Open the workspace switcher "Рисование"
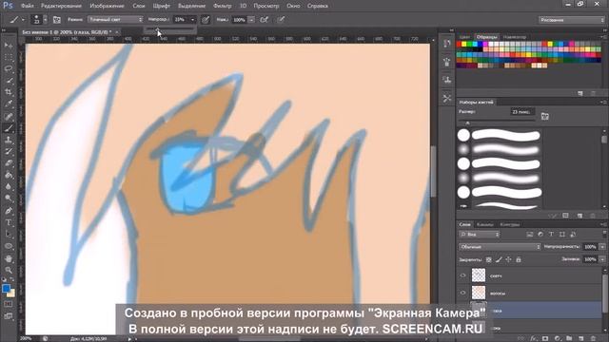The width and height of the screenshot is (609, 342). (572, 20)
